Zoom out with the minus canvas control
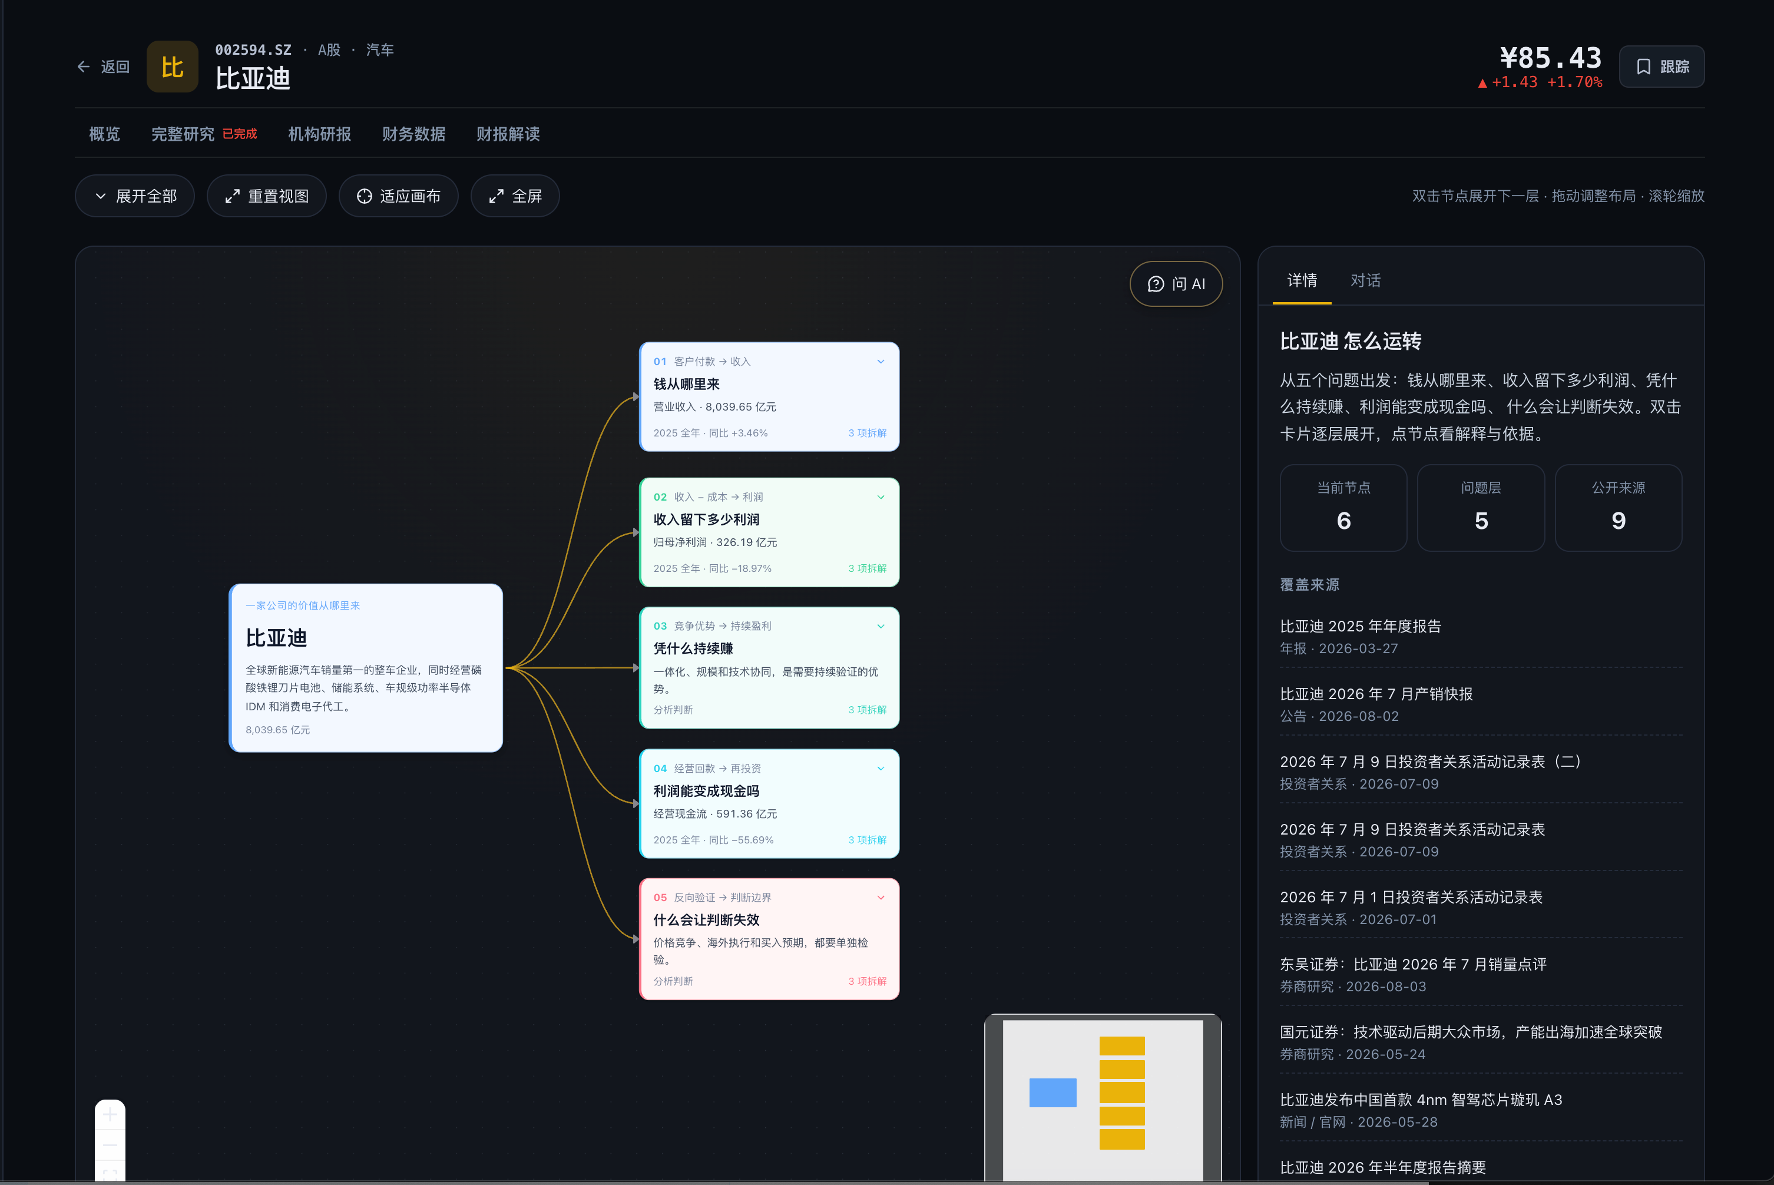Screen dimensions: 1774x1185 tap(110, 1144)
